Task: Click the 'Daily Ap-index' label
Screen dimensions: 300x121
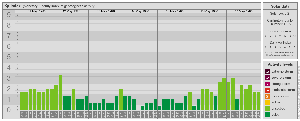Action: click(x=280, y=42)
